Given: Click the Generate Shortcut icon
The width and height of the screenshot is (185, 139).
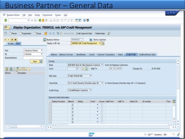Looking at the screenshot, I should (80, 20).
